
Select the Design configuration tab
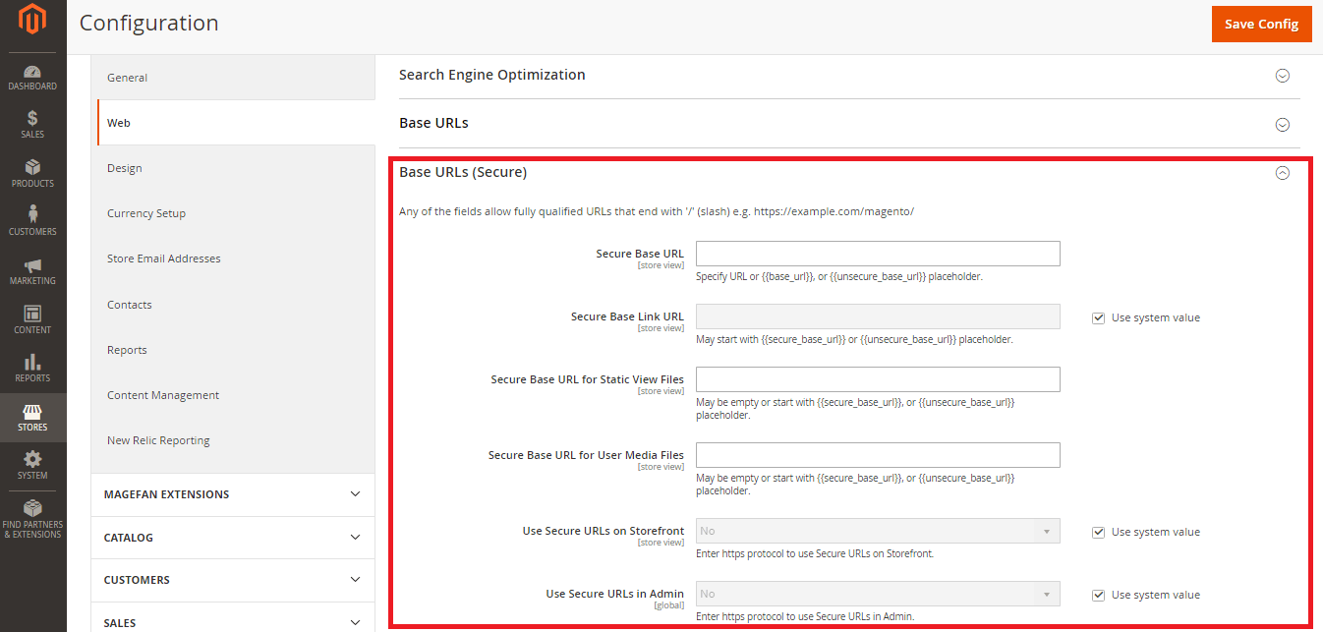[125, 168]
